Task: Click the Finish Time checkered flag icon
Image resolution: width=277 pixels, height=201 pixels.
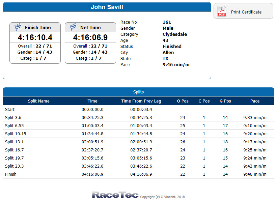Action: coord(18,27)
